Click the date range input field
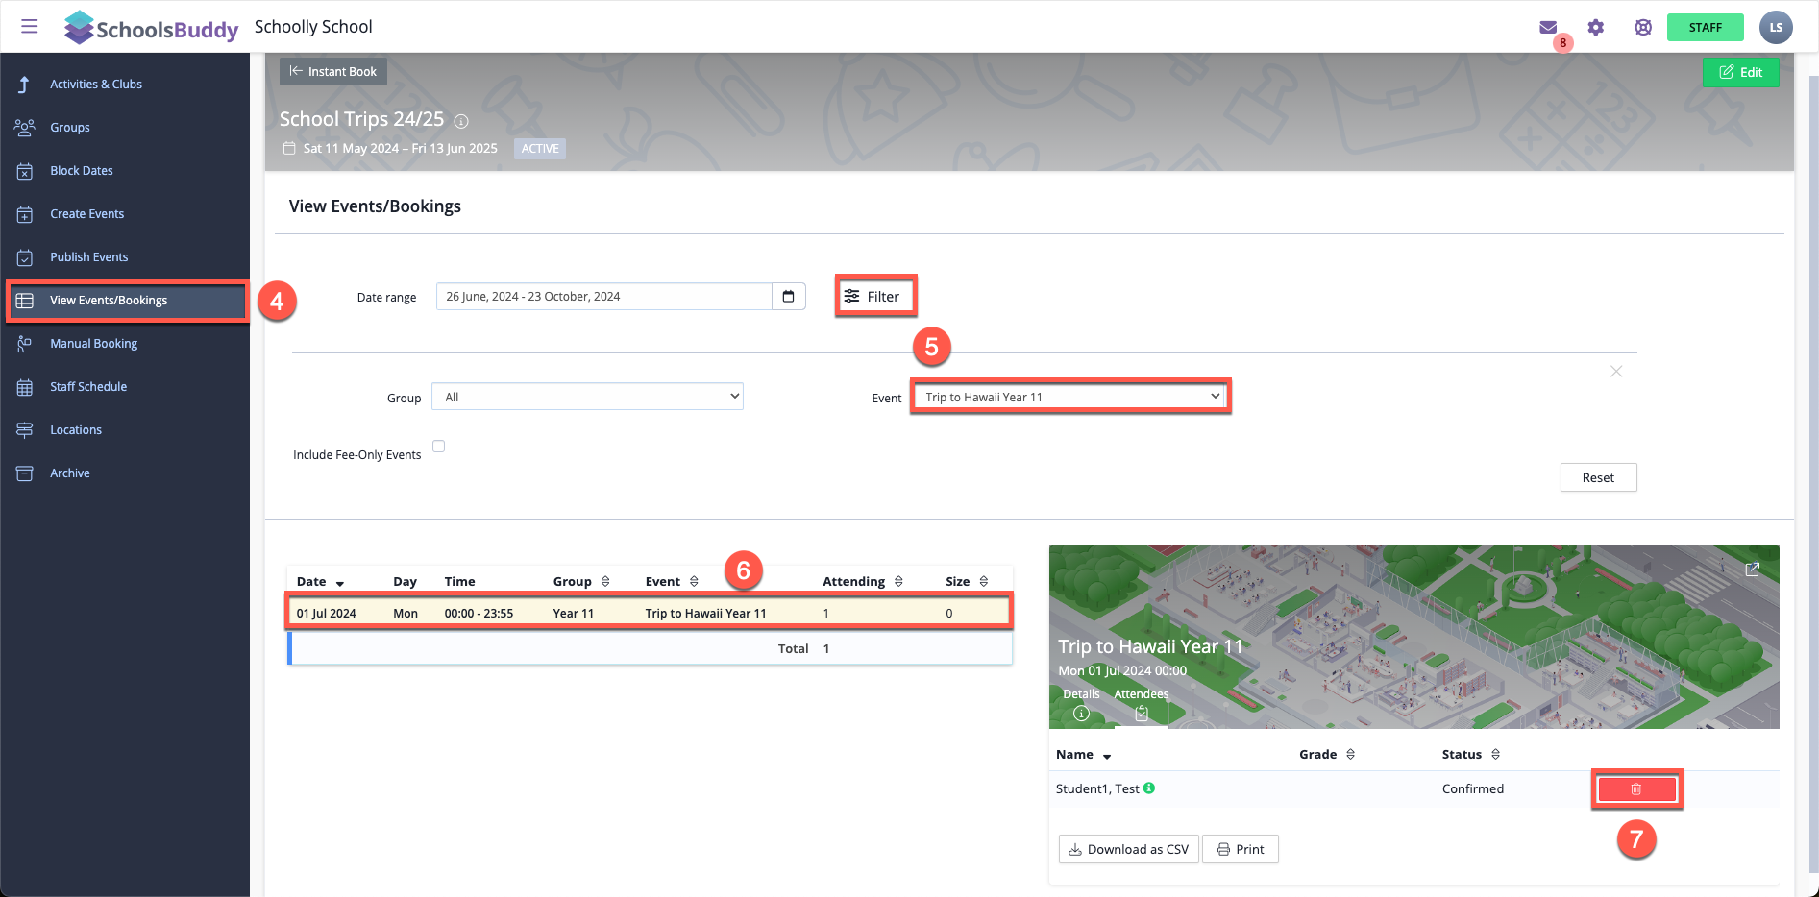This screenshot has width=1819, height=897. pyautogui.click(x=603, y=297)
